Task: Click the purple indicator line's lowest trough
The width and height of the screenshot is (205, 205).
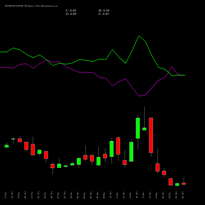Action: (139, 96)
